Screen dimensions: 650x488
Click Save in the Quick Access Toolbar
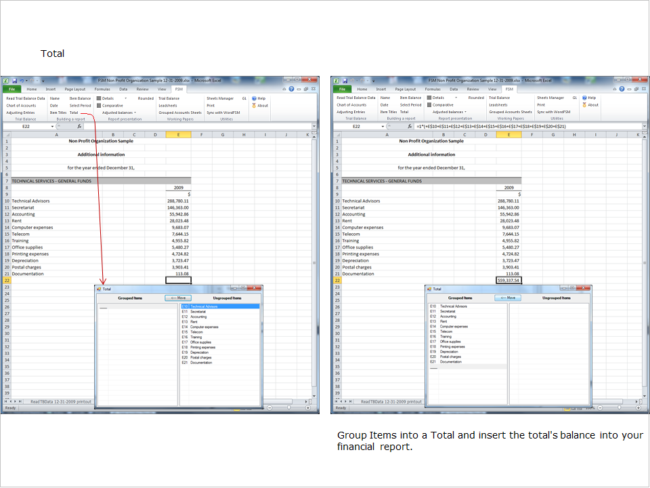point(15,80)
